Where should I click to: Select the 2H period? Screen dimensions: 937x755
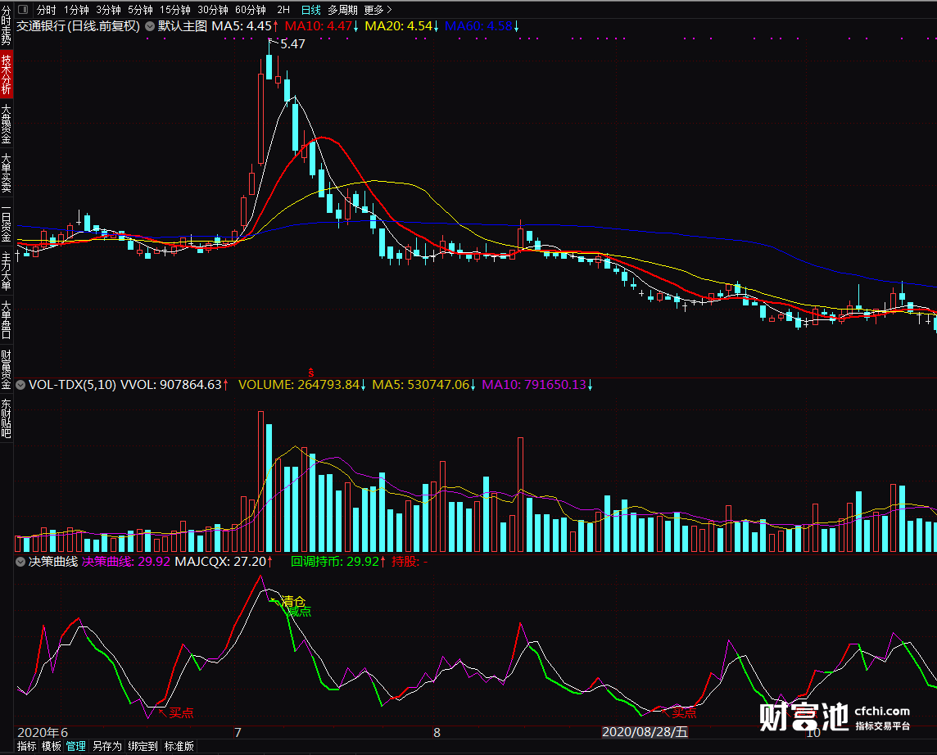click(x=283, y=10)
